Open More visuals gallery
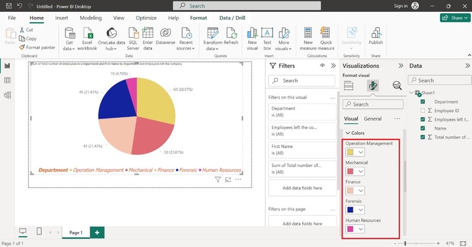 [x=284, y=39]
